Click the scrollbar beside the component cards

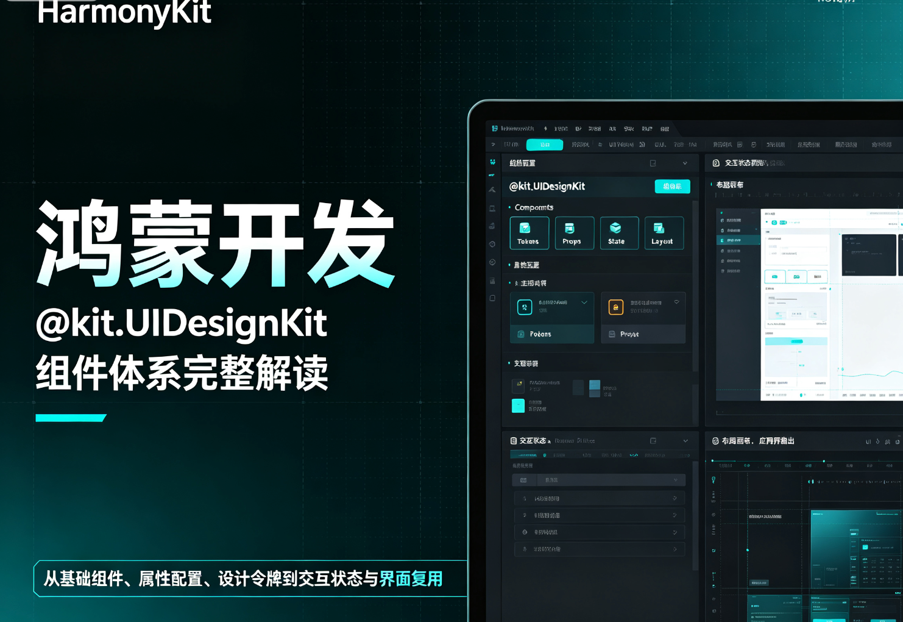(x=695, y=287)
